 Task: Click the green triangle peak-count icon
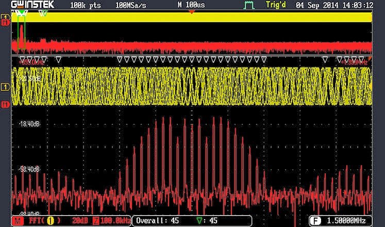199,221
